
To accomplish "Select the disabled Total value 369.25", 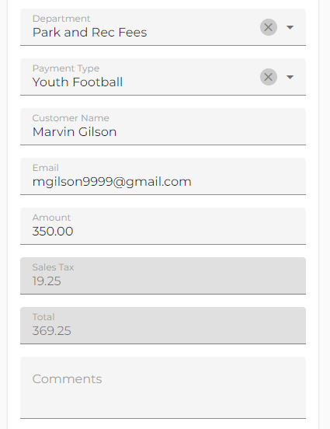I will 52,331.
